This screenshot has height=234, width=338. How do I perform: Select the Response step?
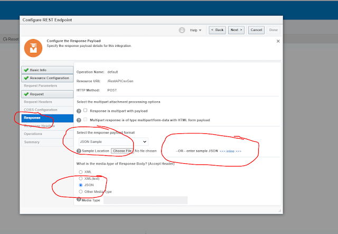tap(47, 118)
